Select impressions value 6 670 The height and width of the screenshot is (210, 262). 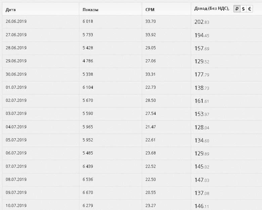click(x=88, y=193)
